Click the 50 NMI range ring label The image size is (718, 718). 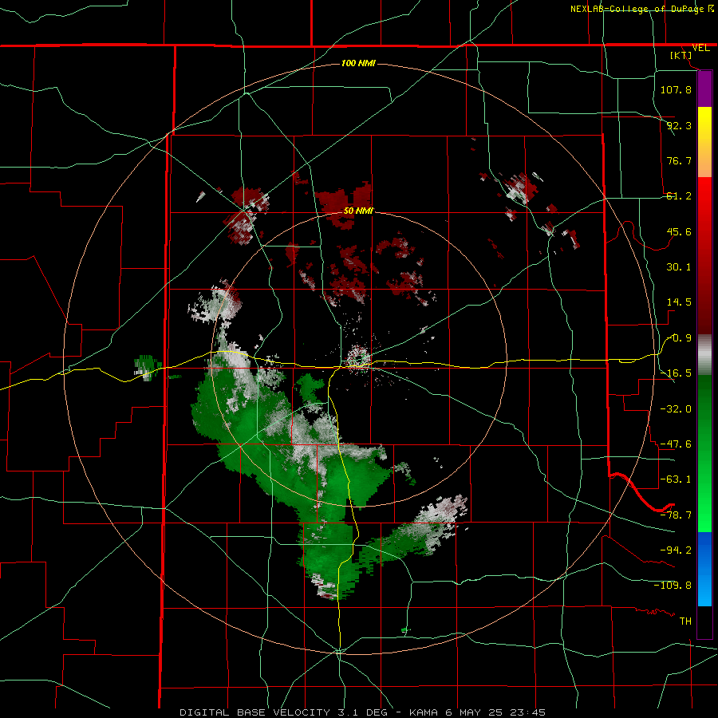coord(358,211)
